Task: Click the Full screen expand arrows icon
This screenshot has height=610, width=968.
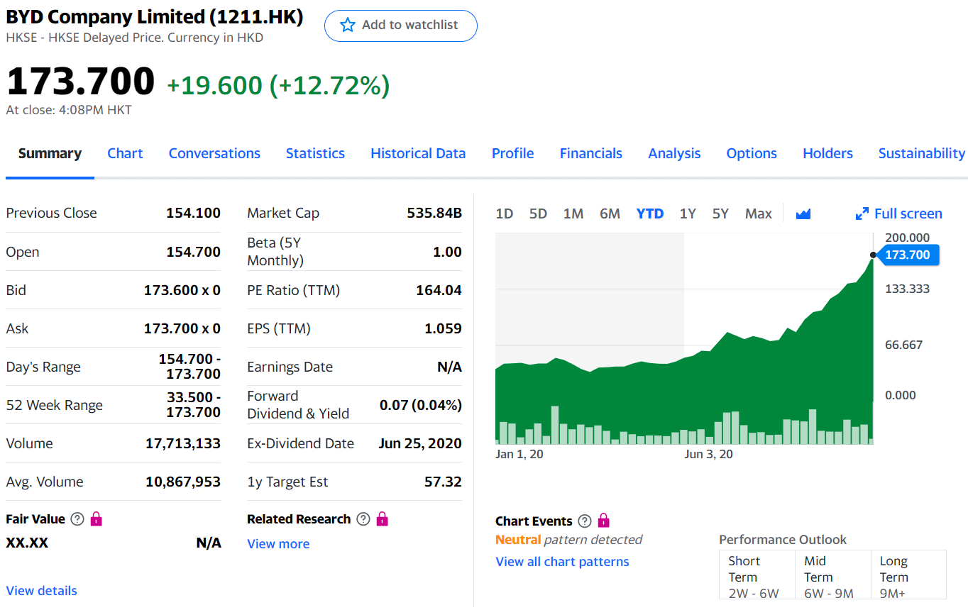Action: (x=862, y=213)
